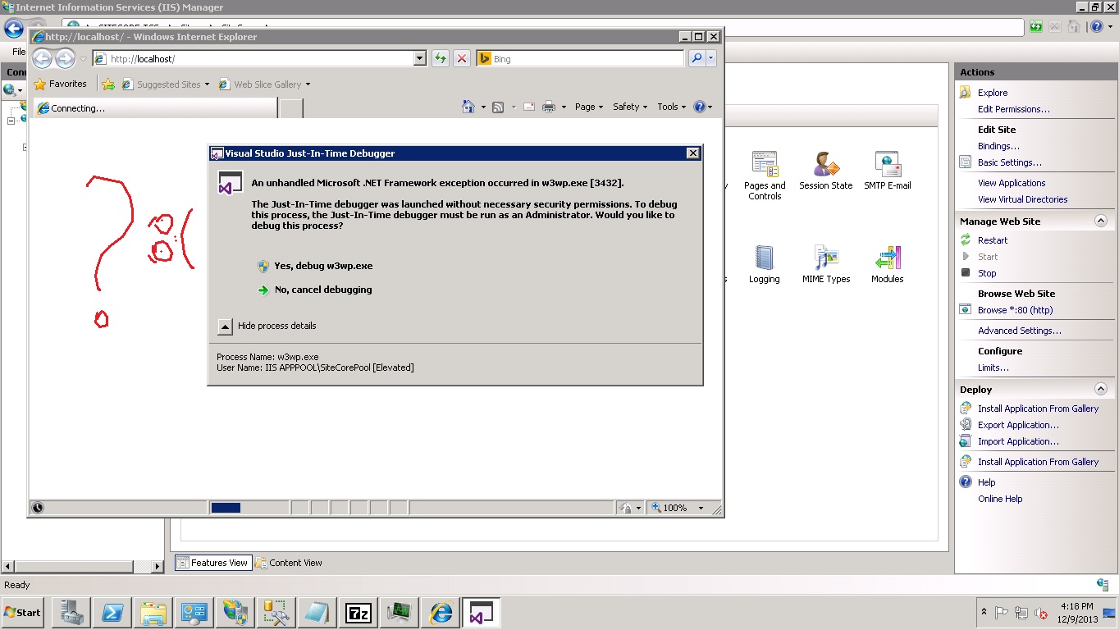Open Server Manager from taskbar
This screenshot has height=630, width=1119.
click(x=71, y=613)
